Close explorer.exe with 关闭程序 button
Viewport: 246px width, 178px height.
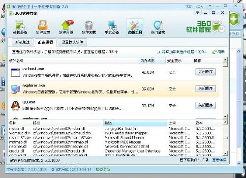pyautogui.click(x=206, y=89)
